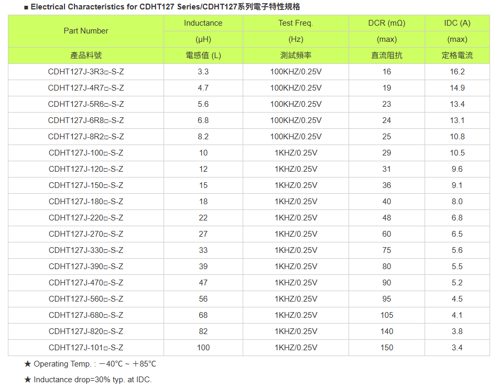Select part number CDHT127J-470□-S-Z
Screen dimensions: 499x388
click(86, 282)
